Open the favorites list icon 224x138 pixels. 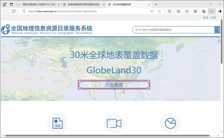pos(187,11)
